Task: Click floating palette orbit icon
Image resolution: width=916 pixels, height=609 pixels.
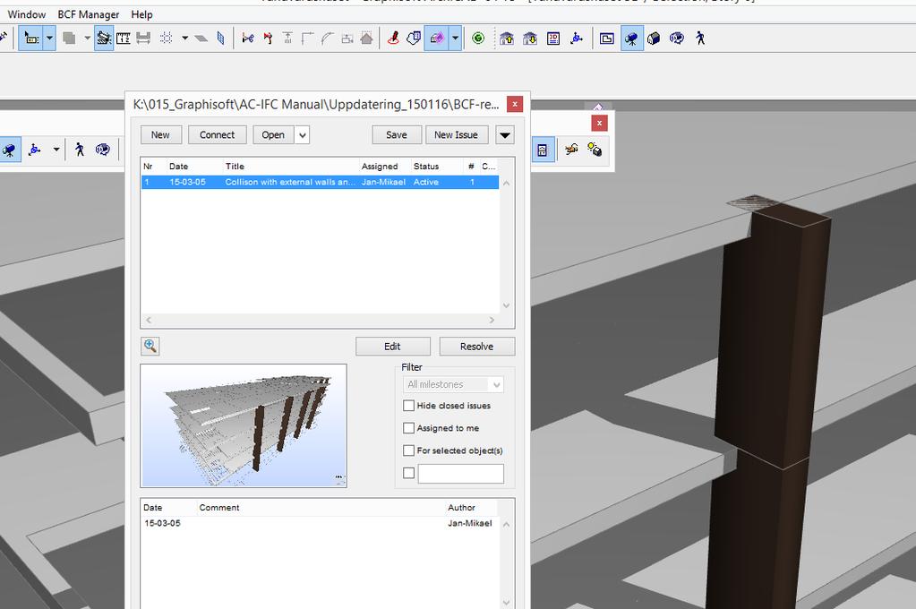Action: pos(103,150)
